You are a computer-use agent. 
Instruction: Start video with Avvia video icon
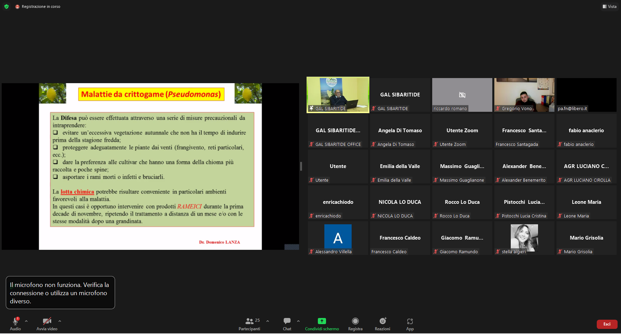click(47, 321)
